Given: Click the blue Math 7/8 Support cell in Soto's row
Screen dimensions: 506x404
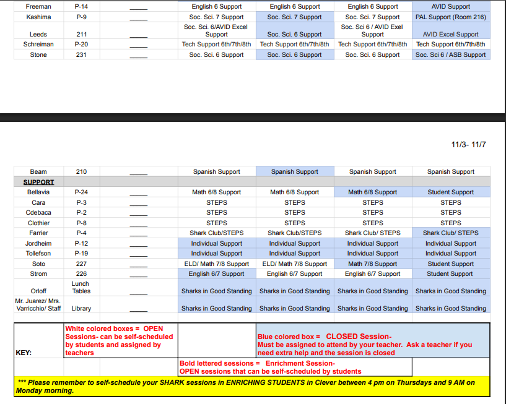Looking at the screenshot, I should point(372,264).
